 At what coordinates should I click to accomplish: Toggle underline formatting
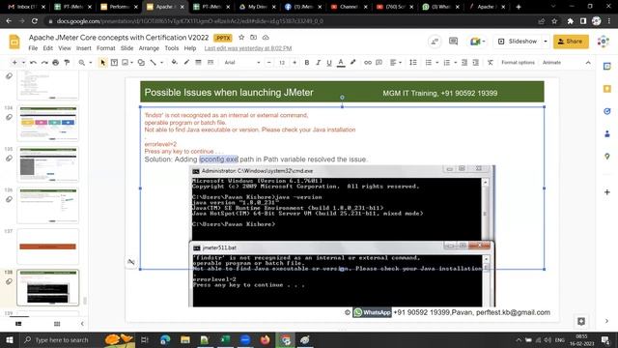pyautogui.click(x=329, y=62)
